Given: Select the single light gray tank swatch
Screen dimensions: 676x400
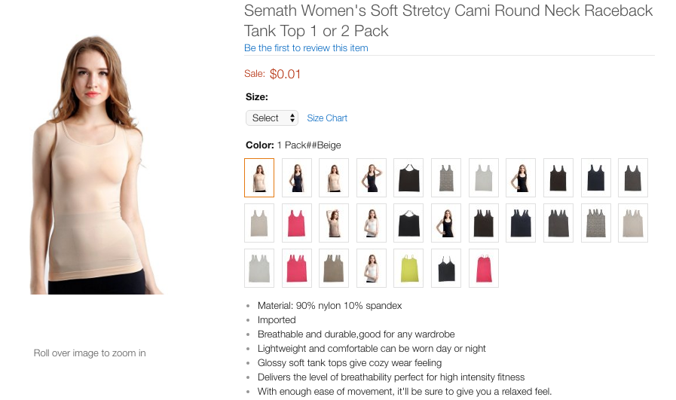Looking at the screenshot, I should coord(483,177).
